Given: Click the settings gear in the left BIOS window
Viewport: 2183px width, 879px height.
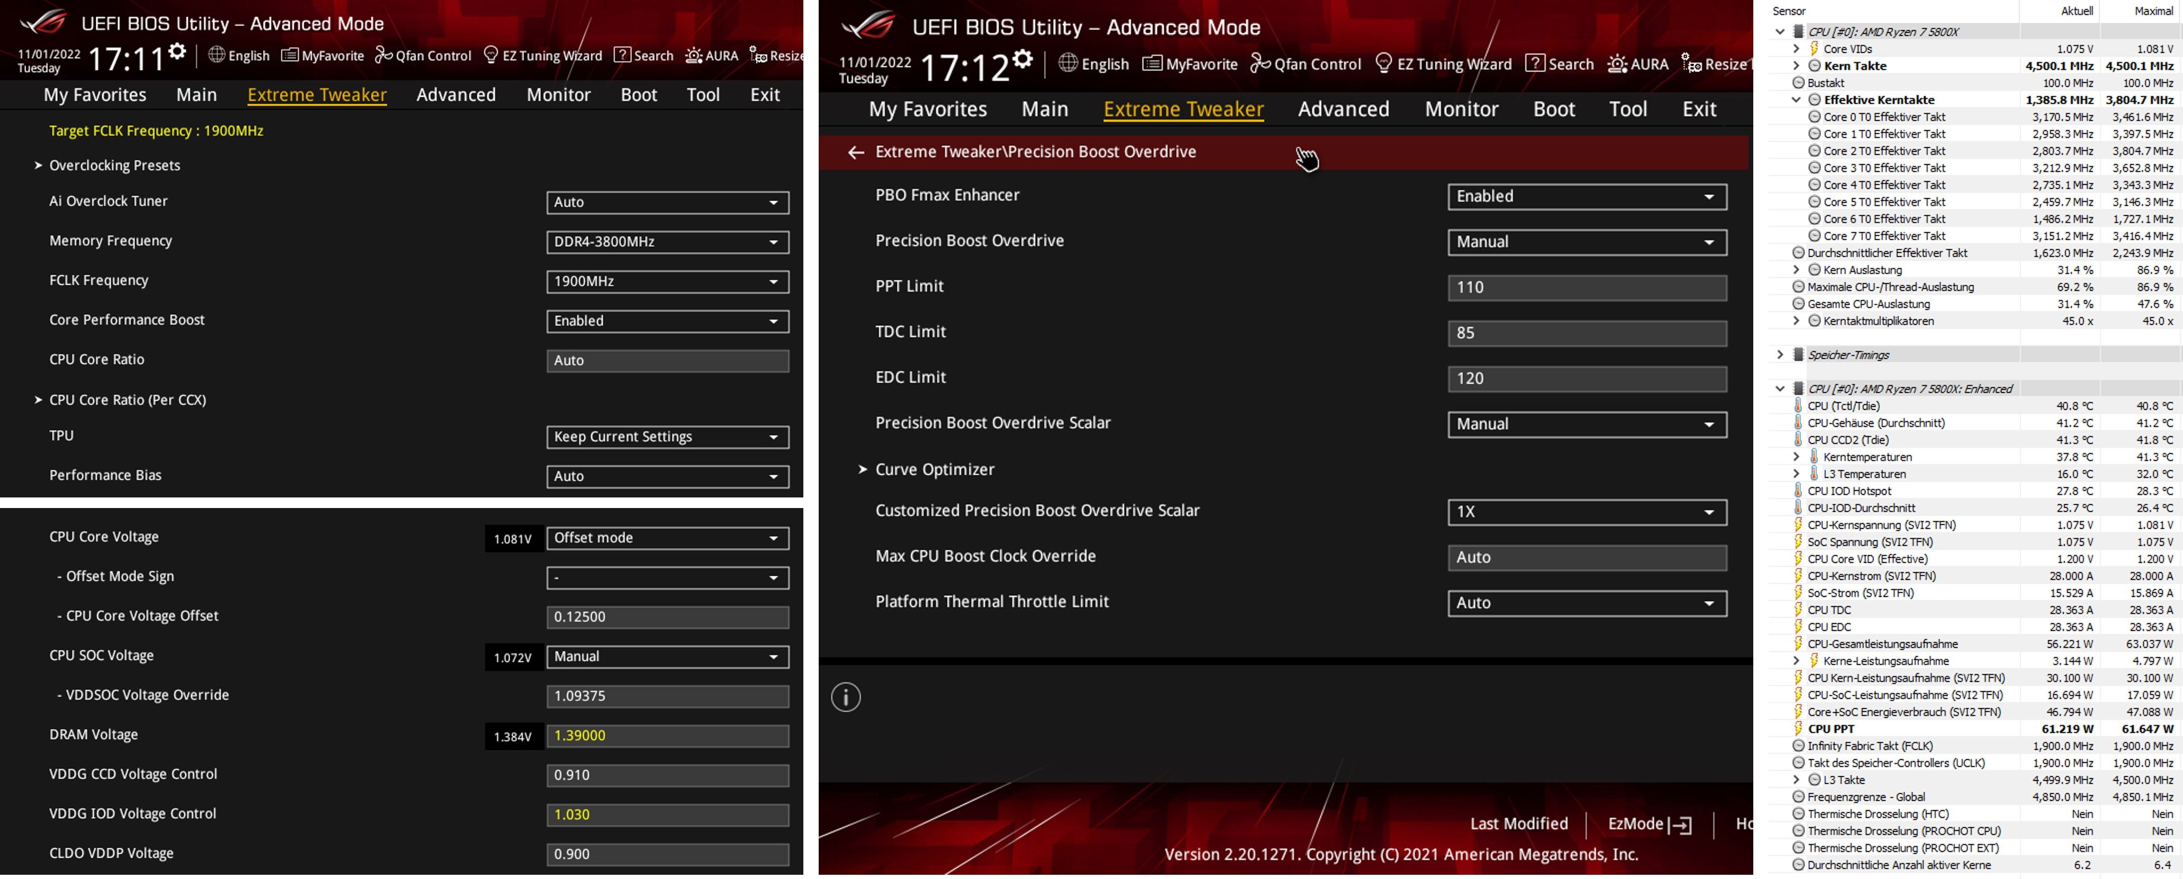Looking at the screenshot, I should pos(176,52).
